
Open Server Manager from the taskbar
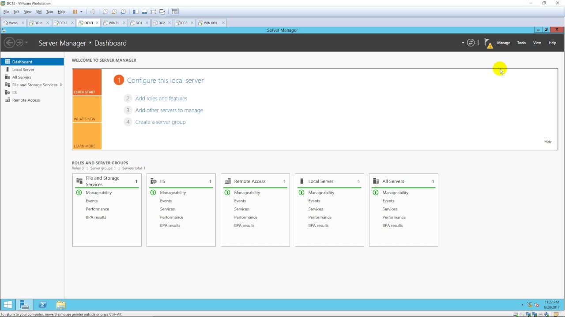[x=24, y=305]
